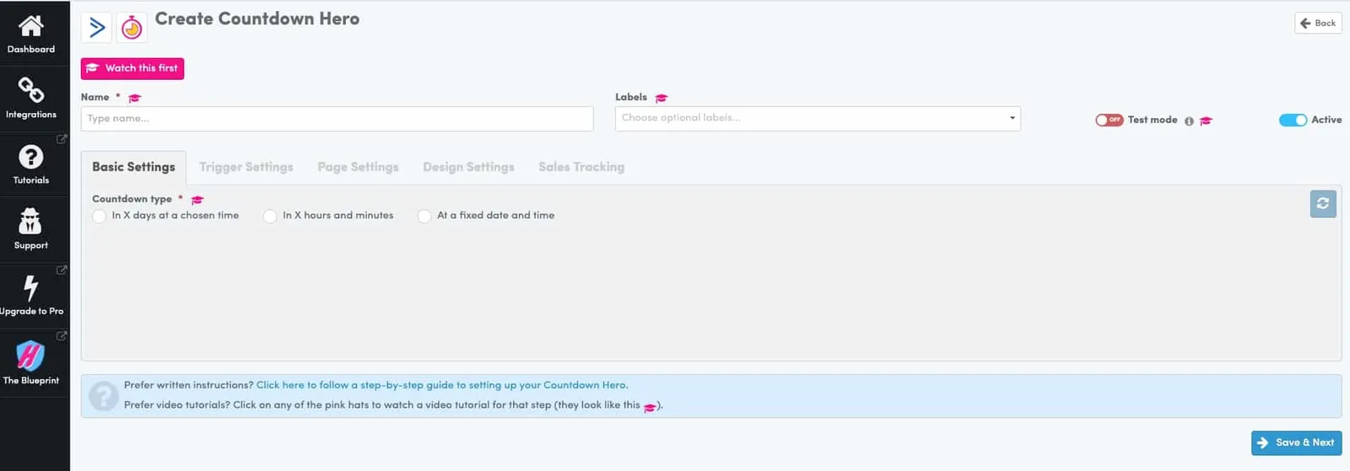
Task: Open the Dashboard from the sidebar
Action: click(31, 35)
